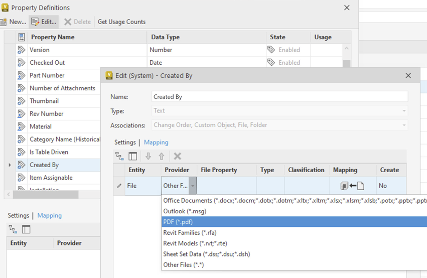Click the tree-view icon in Edit dialog toolbar
The width and height of the screenshot is (427, 278).
point(119,156)
